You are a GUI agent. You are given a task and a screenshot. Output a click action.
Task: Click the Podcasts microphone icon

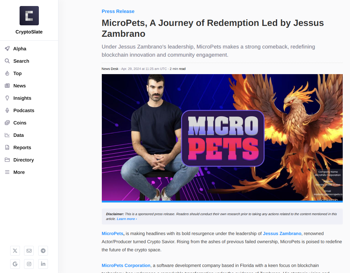7,110
